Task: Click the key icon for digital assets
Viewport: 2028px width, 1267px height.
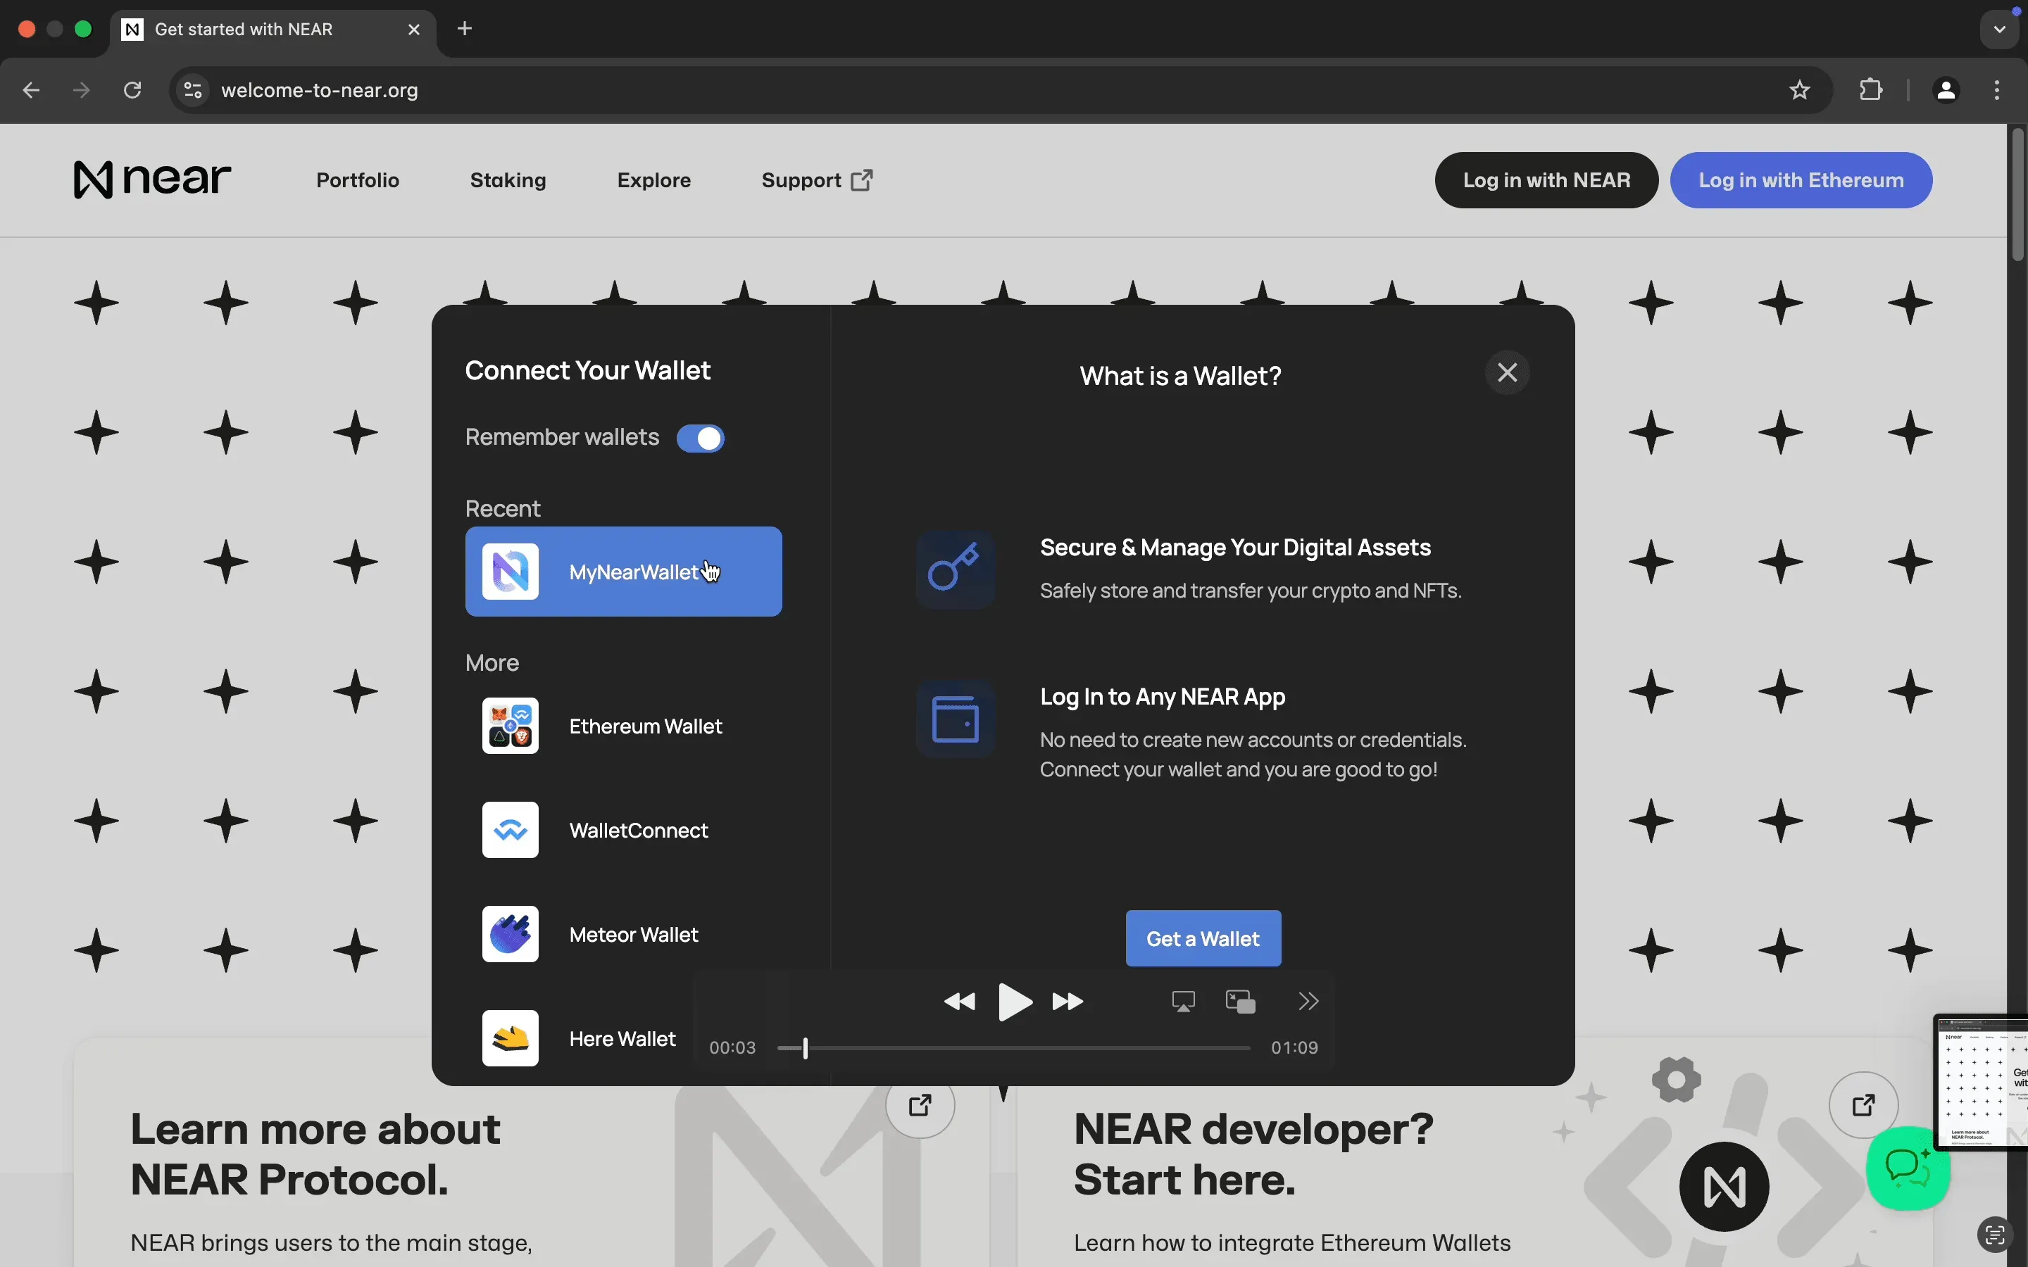Action: pyautogui.click(x=956, y=570)
